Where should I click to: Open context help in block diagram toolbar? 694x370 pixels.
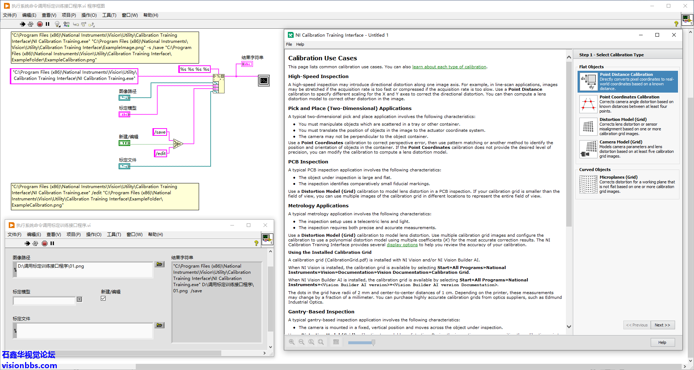tap(676, 24)
